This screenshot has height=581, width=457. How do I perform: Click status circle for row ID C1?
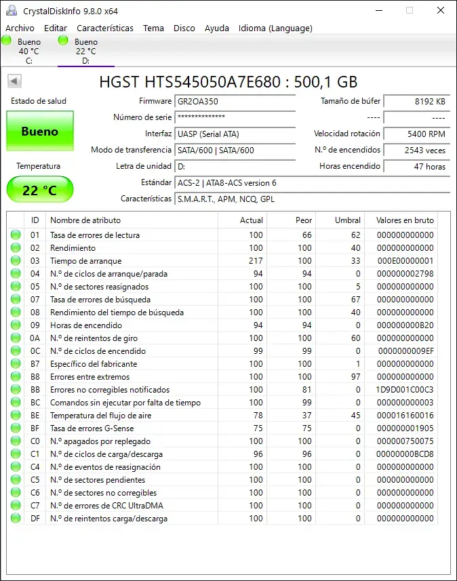click(16, 454)
